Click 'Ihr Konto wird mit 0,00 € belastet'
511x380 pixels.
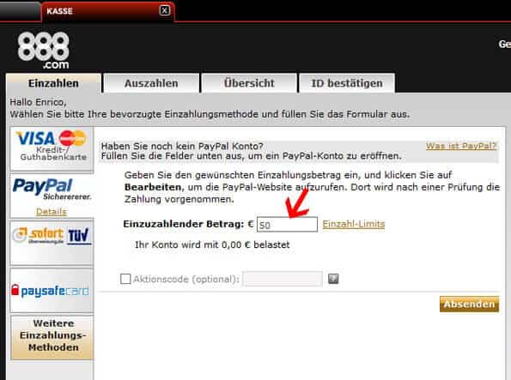coord(212,244)
